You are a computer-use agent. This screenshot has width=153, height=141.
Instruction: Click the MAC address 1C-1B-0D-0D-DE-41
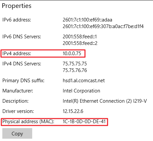click(x=84, y=122)
